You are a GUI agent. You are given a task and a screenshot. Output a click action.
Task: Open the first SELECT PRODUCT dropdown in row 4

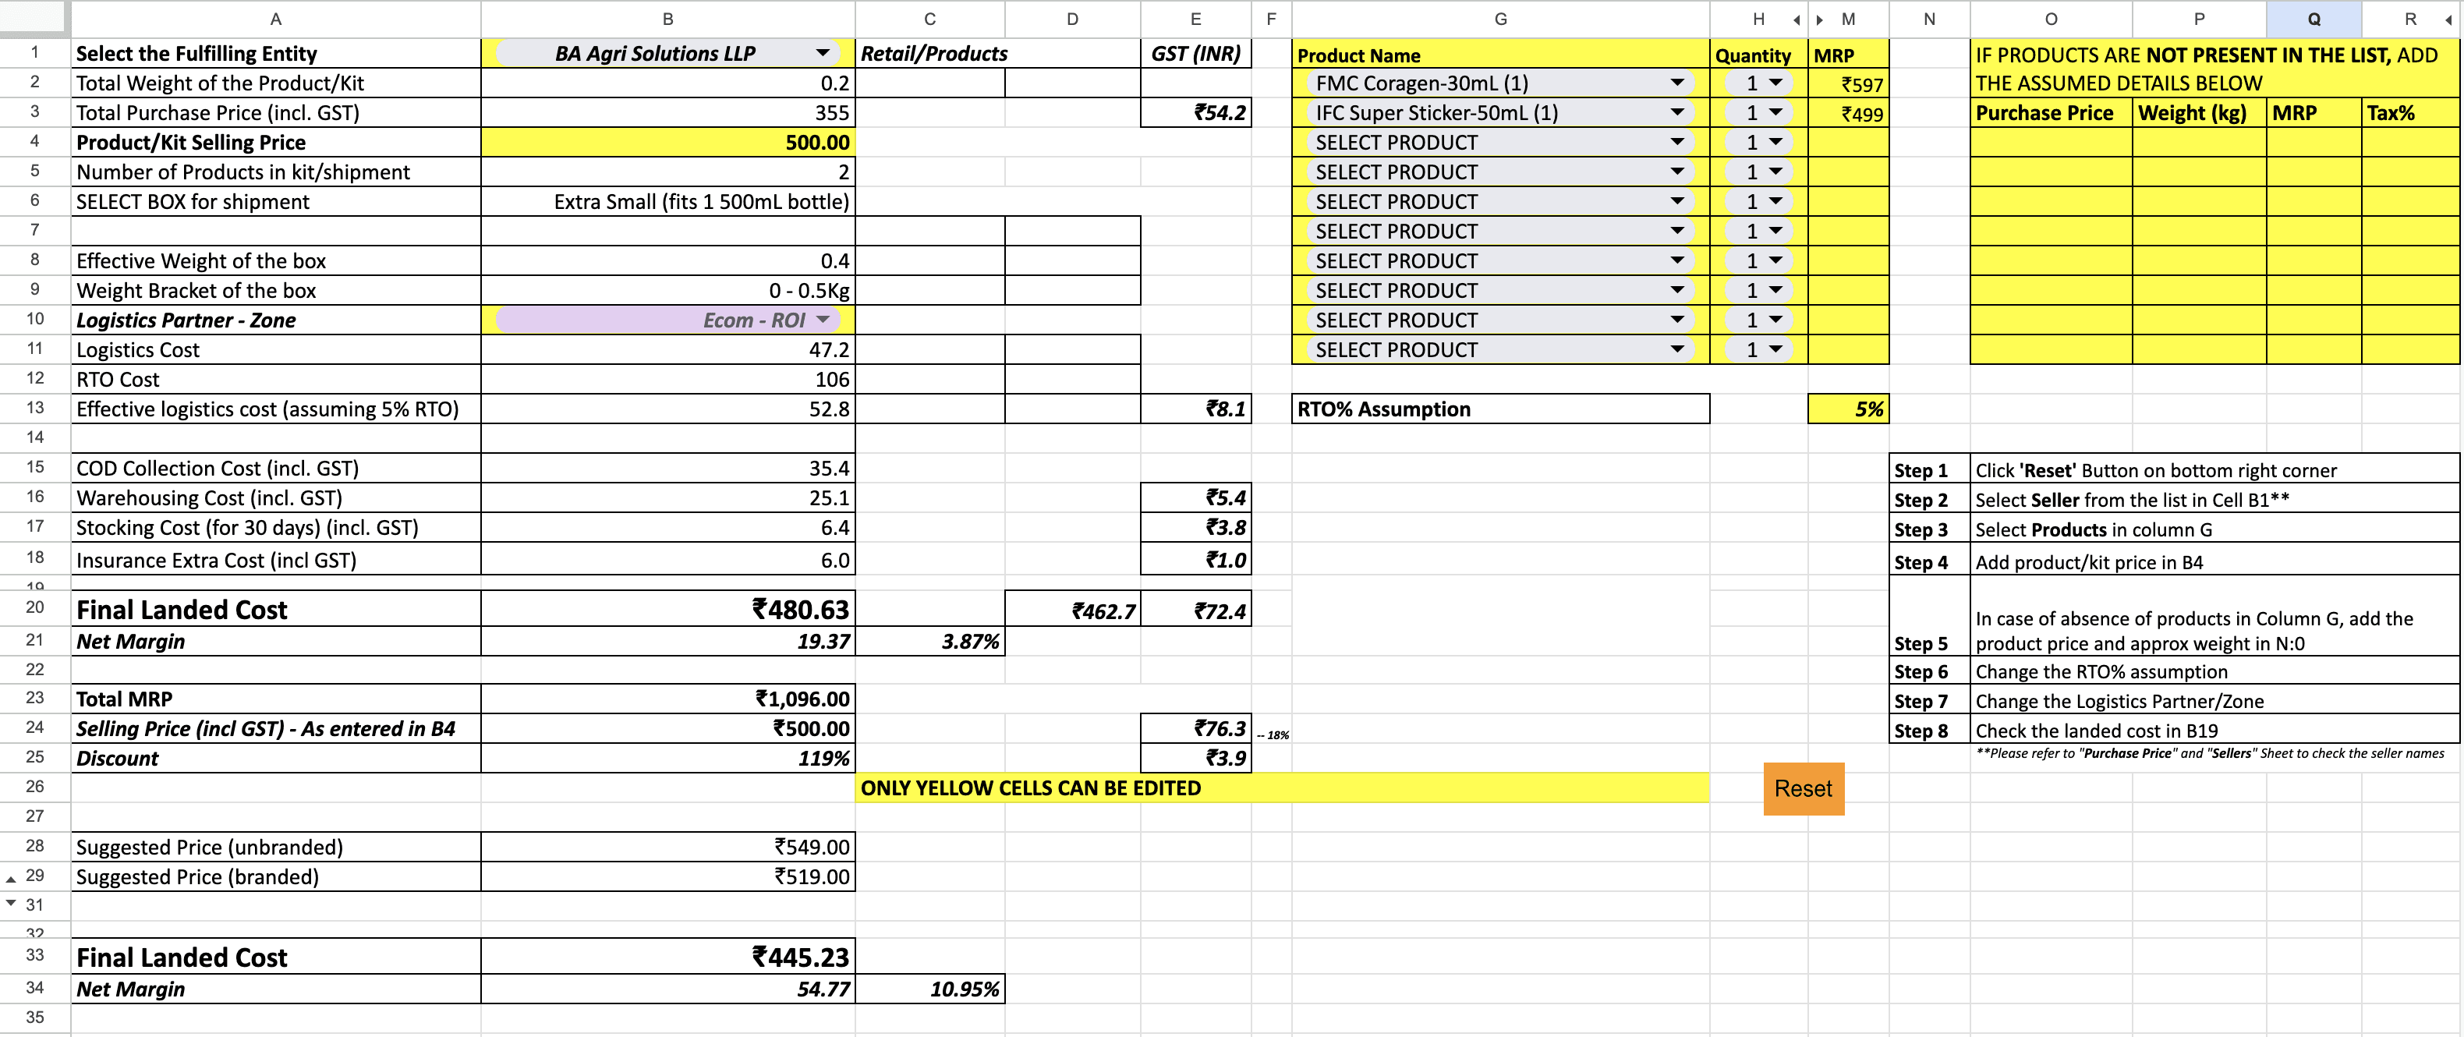click(x=1676, y=143)
